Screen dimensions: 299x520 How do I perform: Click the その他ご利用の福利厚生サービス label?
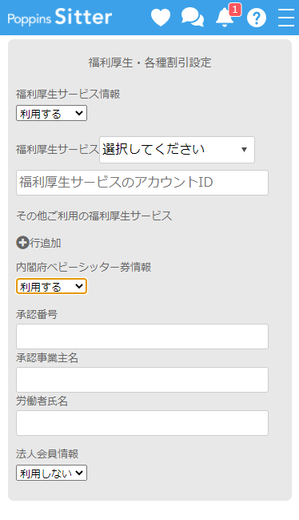pyautogui.click(x=94, y=216)
